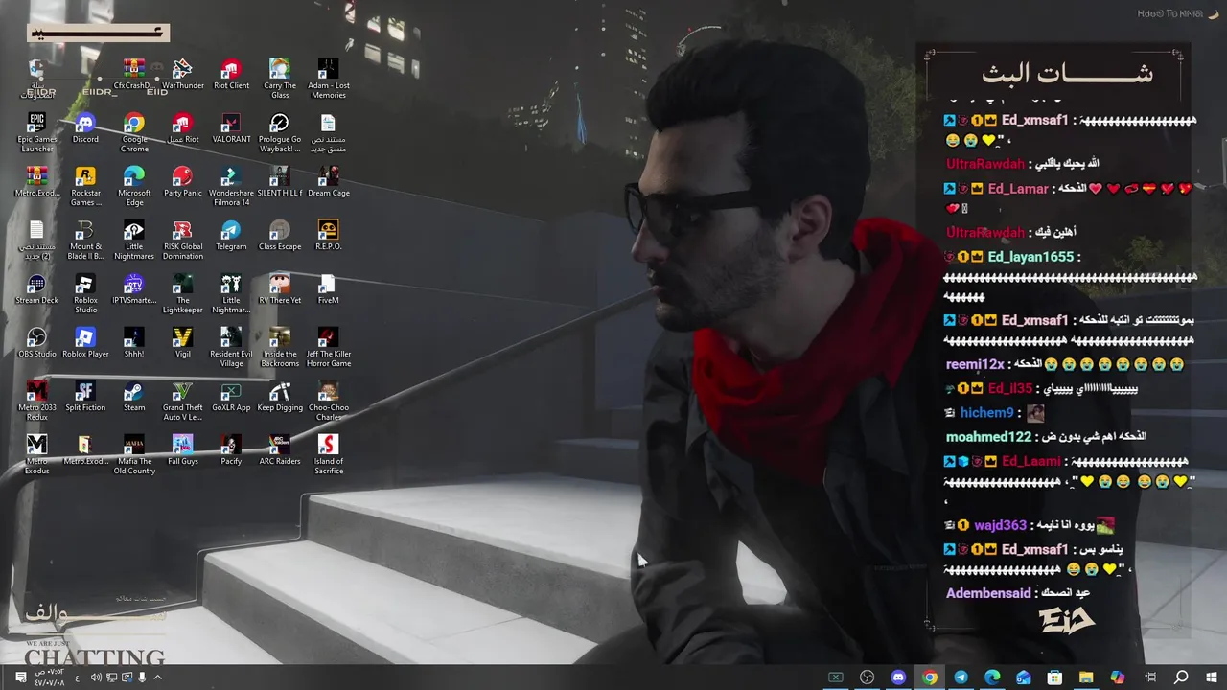Select the Metro 2033 Redux desktop icon
This screenshot has width=1227, height=690.
(x=36, y=402)
